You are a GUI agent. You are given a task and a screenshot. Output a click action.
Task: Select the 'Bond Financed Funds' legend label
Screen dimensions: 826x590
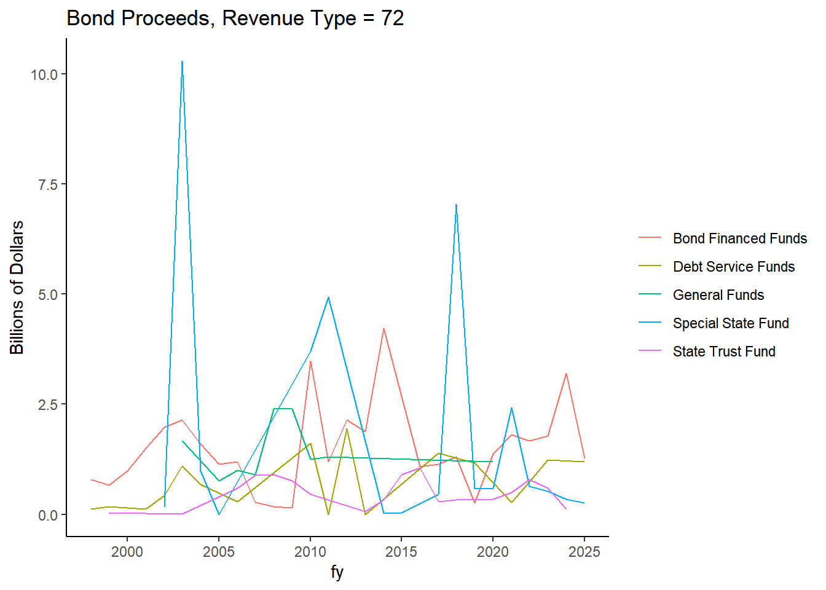pyautogui.click(x=740, y=238)
